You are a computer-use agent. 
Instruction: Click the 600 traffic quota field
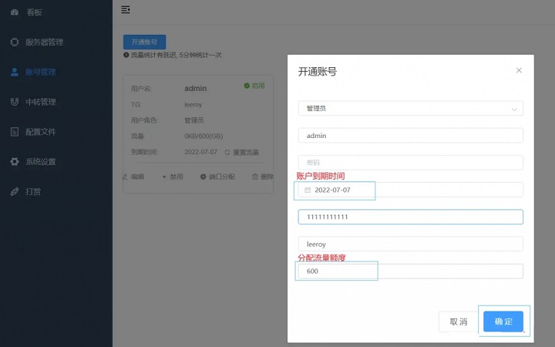pyautogui.click(x=411, y=271)
